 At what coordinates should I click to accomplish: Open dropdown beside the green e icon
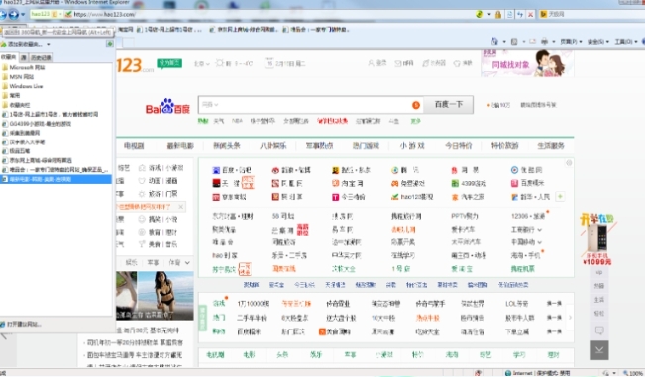[489, 15]
